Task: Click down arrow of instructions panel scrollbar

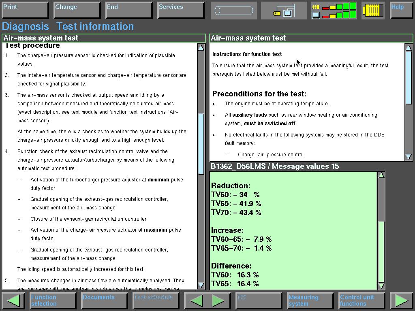Action: coord(409,157)
